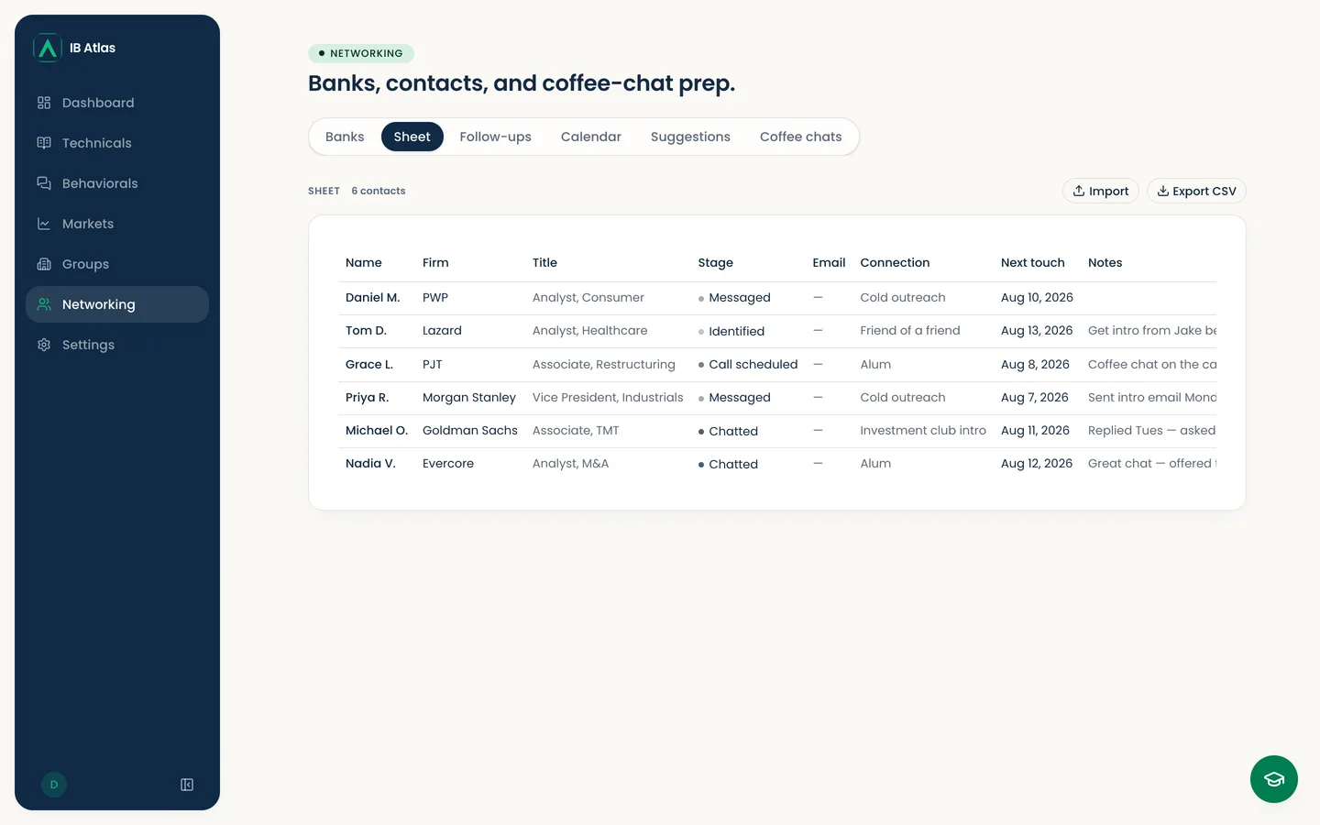The height and width of the screenshot is (825, 1320).
Task: Switch to the Banks tab
Action: tap(345, 137)
